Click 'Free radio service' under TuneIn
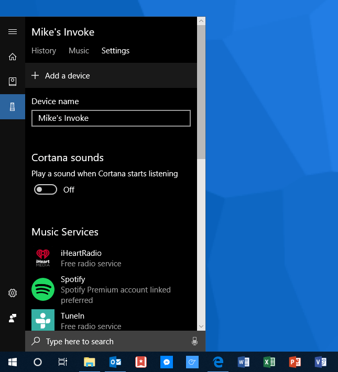 pos(91,326)
